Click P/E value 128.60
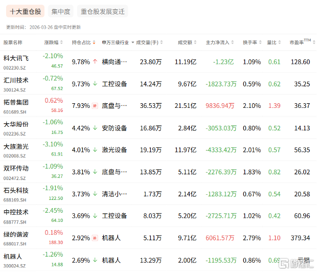This screenshot has width=317, height=272. 301,62
